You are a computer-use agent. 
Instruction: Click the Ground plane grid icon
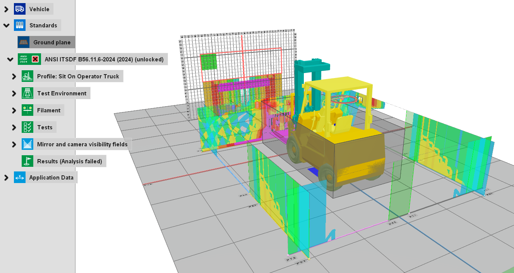(24, 42)
